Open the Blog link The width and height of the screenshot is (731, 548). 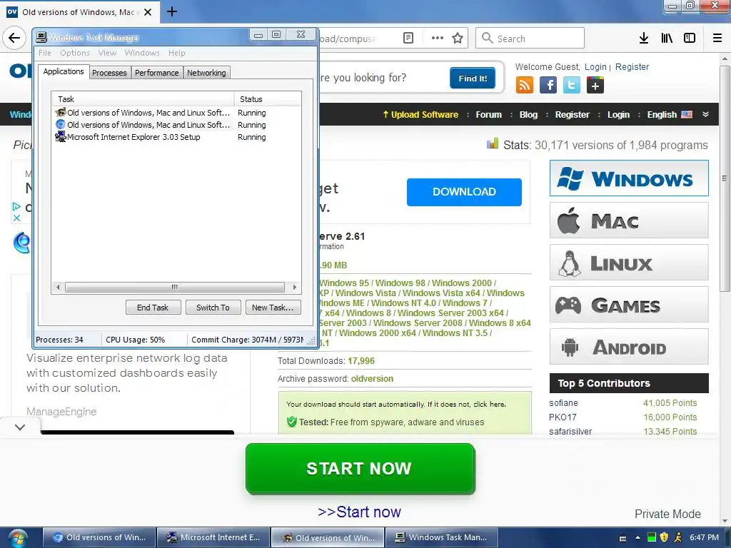(x=528, y=115)
